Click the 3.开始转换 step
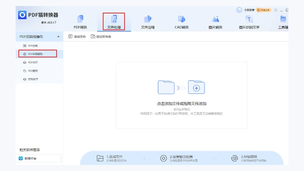The height and width of the screenshot is (171, 304). [249, 158]
